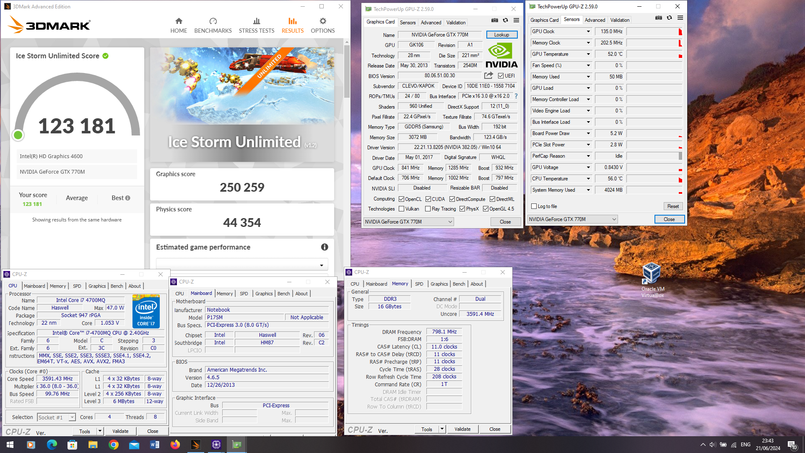
Task: Open Microsoft Word from taskbar
Action: coord(154,445)
